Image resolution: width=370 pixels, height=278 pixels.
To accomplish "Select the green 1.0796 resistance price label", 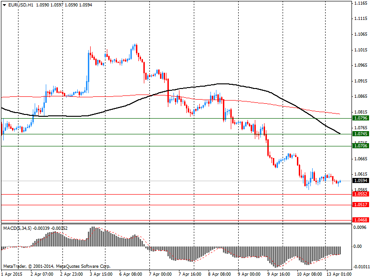I will [x=361, y=118].
